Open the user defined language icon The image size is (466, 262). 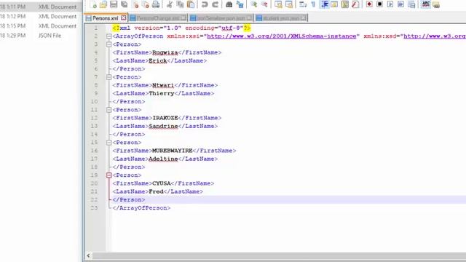334,4
